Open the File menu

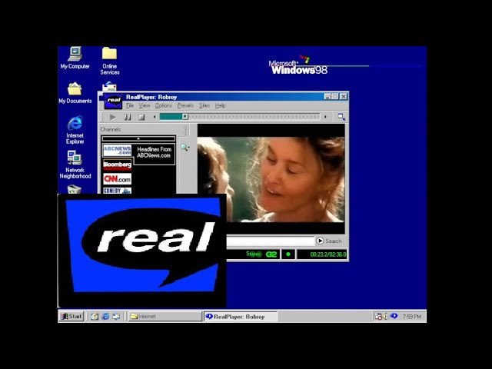coord(130,106)
